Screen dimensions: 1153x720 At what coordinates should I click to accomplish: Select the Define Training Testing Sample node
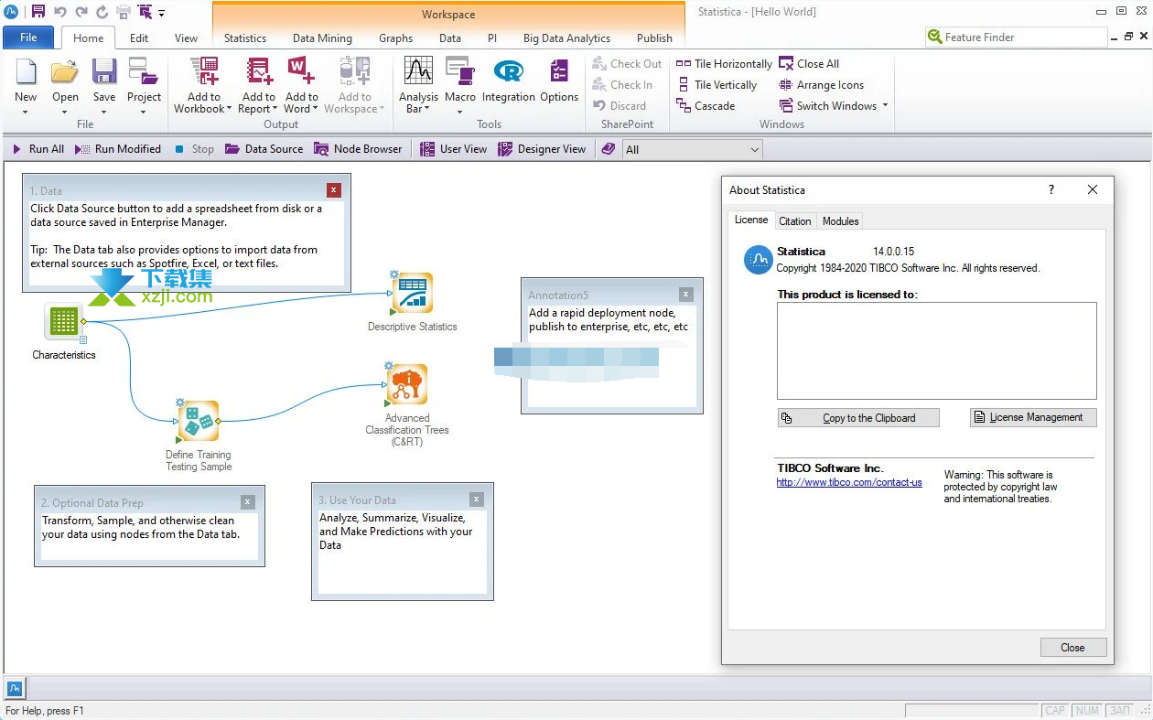click(x=199, y=422)
